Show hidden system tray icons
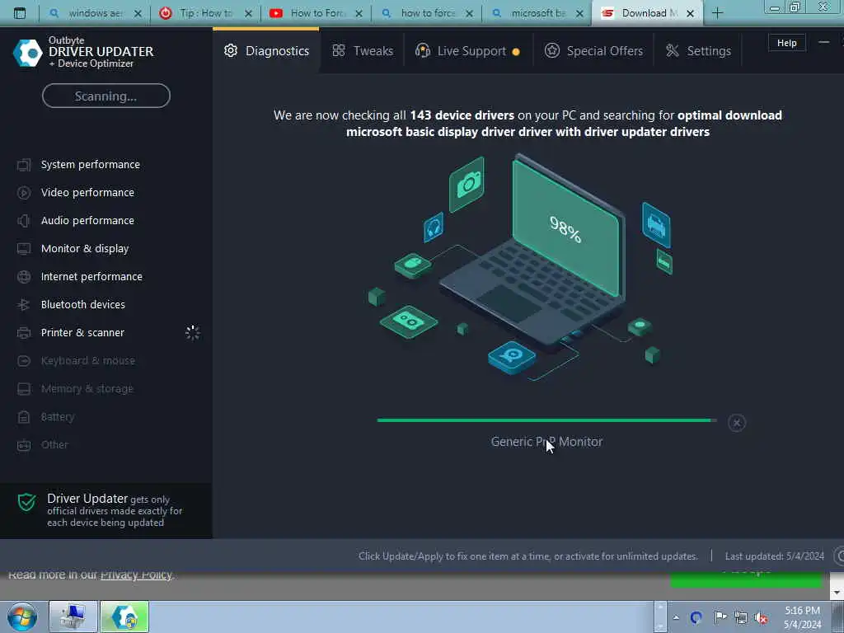The image size is (844, 633). [x=676, y=617]
